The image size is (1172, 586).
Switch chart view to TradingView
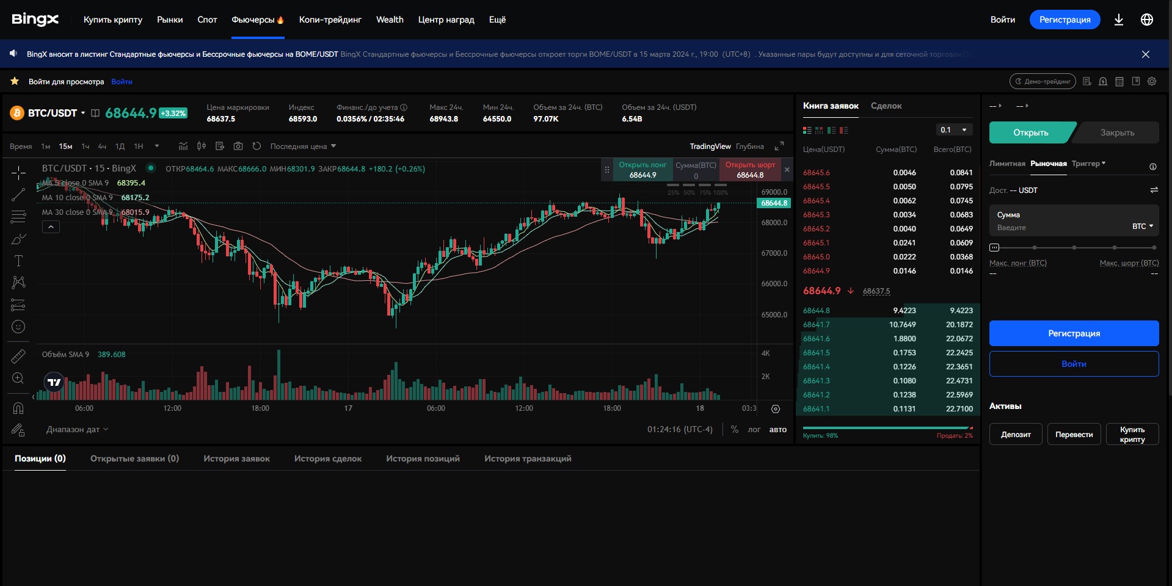coord(710,146)
